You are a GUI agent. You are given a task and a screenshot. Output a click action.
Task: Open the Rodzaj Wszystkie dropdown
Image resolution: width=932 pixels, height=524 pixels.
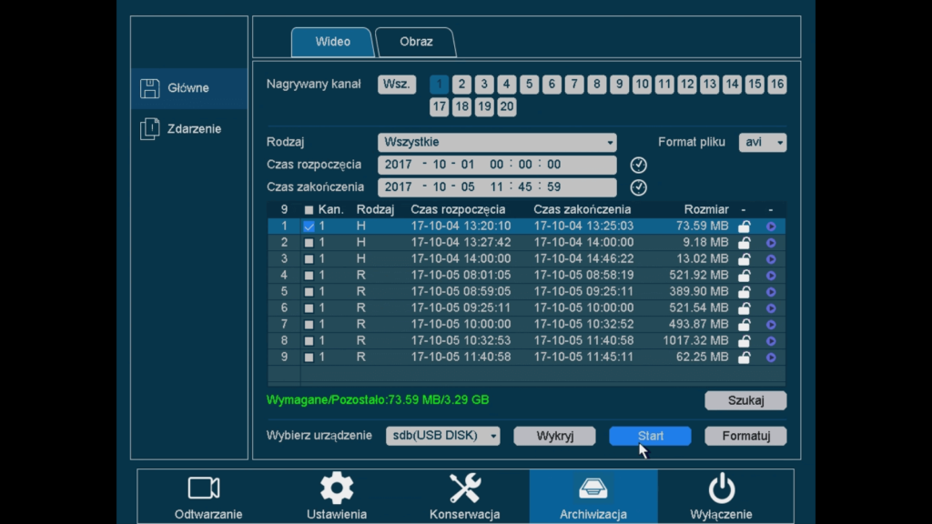[x=497, y=142]
